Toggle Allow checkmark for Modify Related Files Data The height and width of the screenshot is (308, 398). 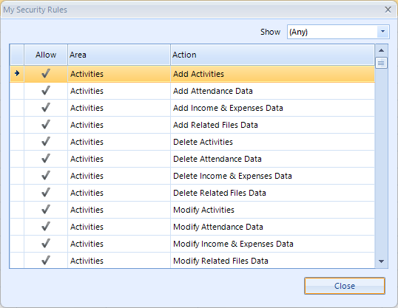pyautogui.click(x=46, y=261)
